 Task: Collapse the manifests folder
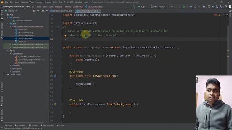[8, 17]
